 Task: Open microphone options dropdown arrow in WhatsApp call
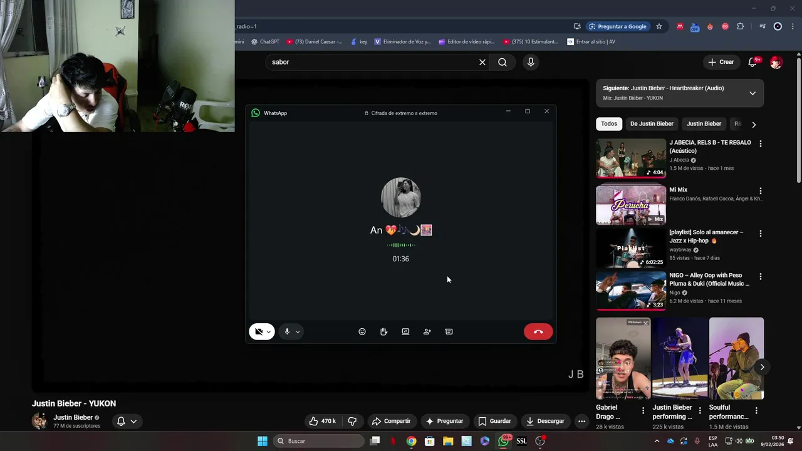coord(298,332)
